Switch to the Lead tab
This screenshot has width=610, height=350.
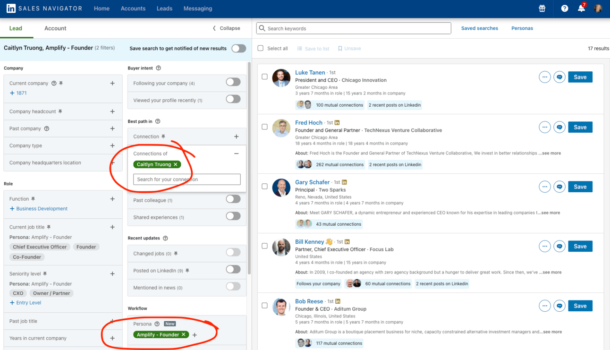[x=16, y=28]
